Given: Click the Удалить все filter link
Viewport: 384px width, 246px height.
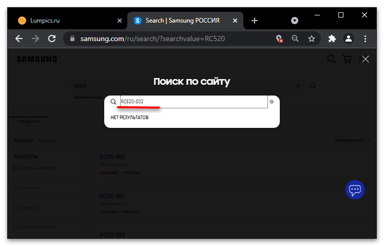Looking at the screenshot, I should click(x=47, y=141).
